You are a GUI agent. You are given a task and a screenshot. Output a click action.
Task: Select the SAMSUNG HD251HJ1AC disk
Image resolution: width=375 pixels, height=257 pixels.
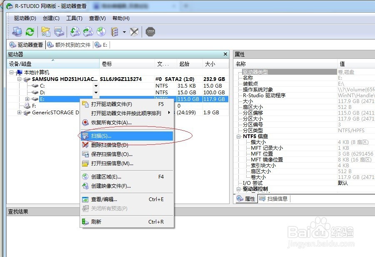pos(65,79)
